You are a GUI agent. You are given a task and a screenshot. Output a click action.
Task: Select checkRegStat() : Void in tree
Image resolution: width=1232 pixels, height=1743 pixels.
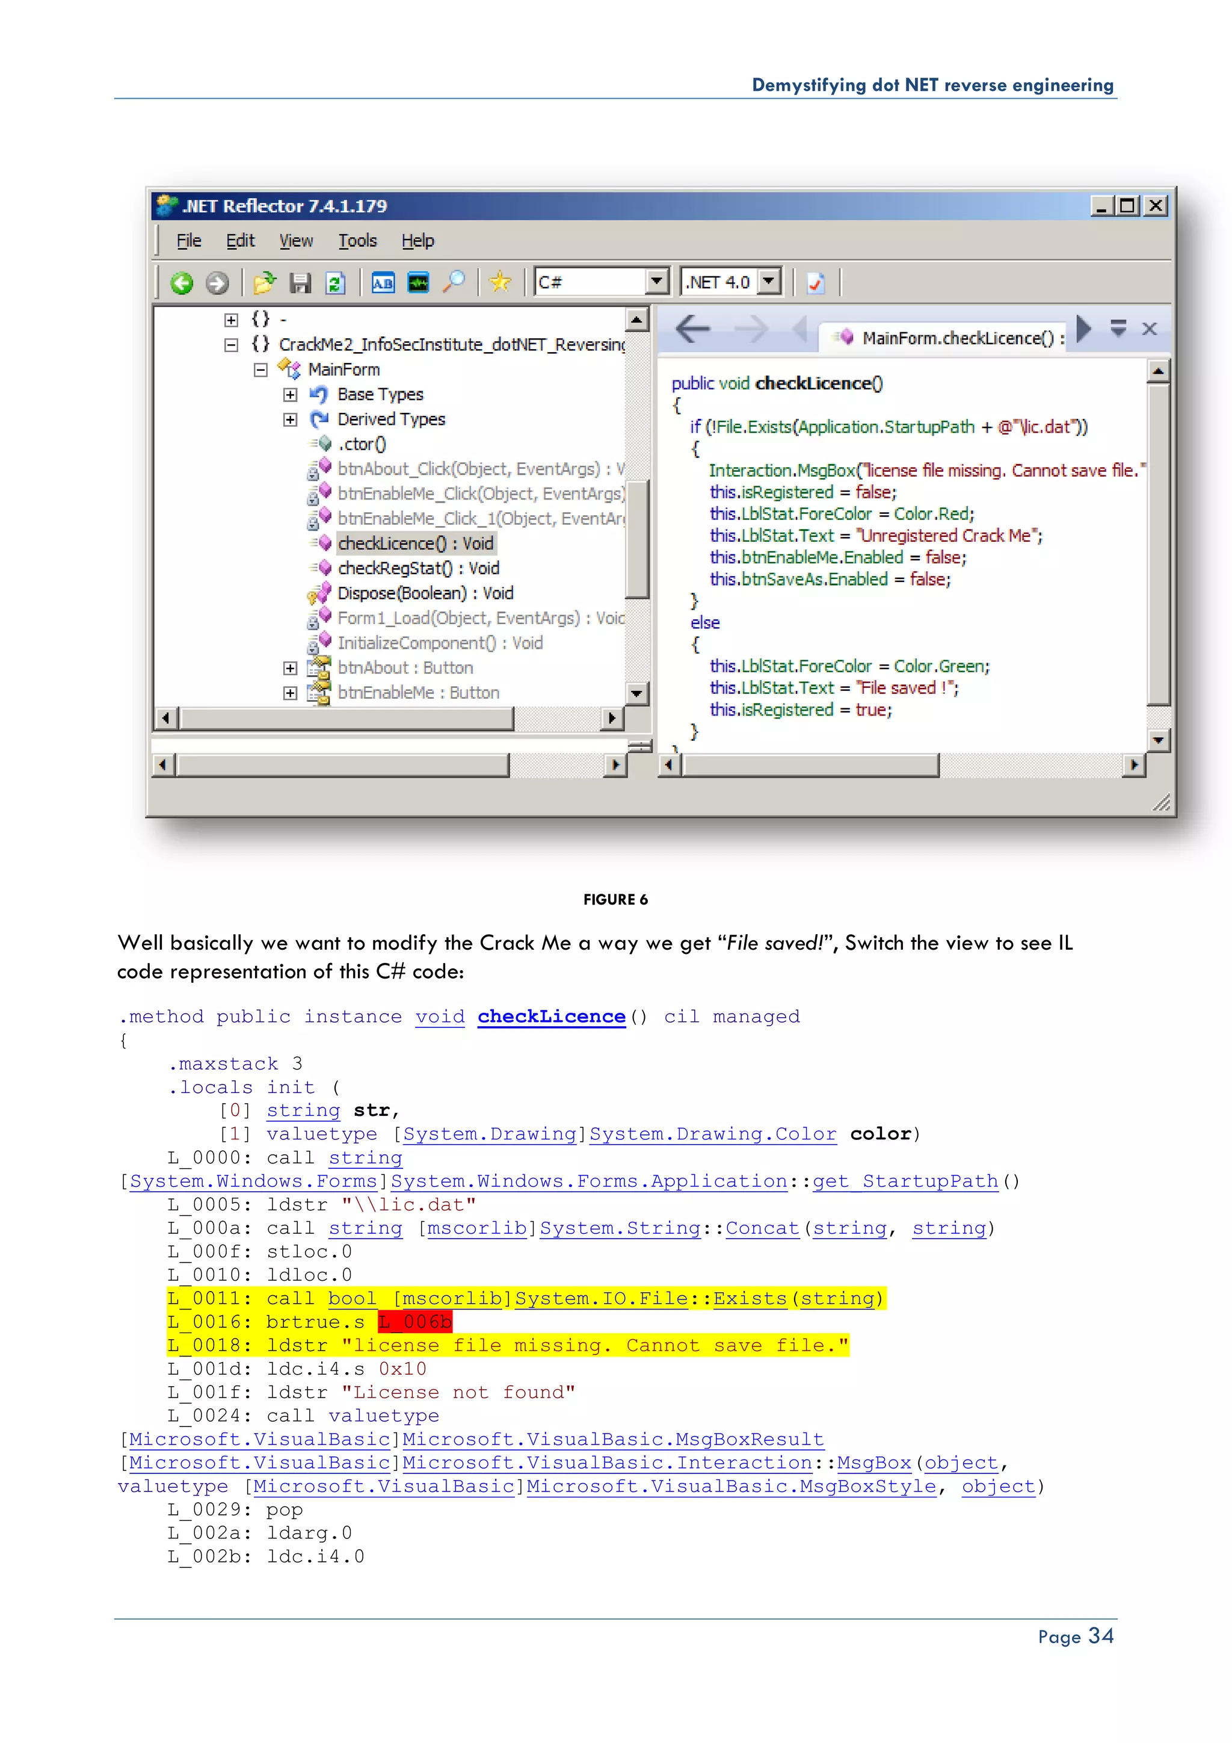coord(419,569)
